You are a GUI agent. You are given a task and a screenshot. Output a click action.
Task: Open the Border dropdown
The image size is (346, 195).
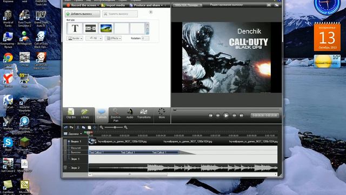[75, 38]
